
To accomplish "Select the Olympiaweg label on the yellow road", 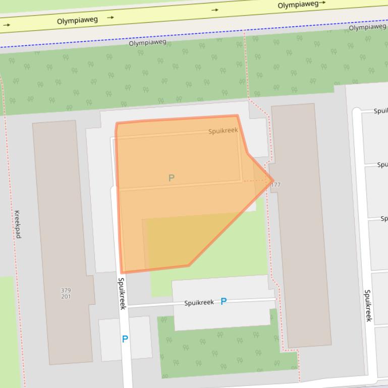I will tap(77, 21).
